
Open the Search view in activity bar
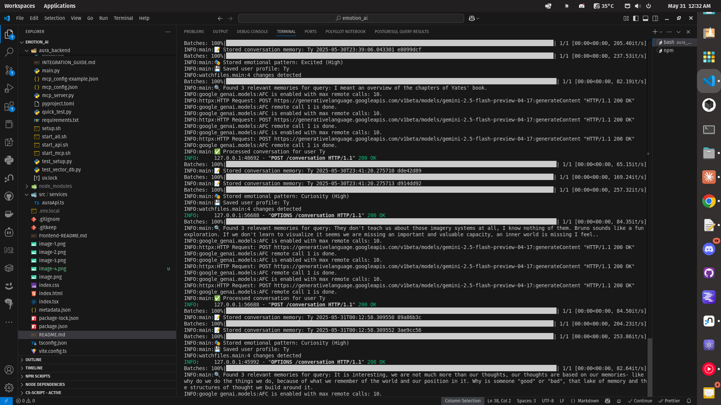click(x=9, y=52)
